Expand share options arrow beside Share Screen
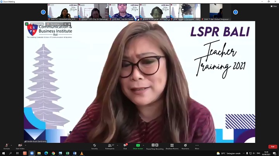279x156 pixels. 143,145
